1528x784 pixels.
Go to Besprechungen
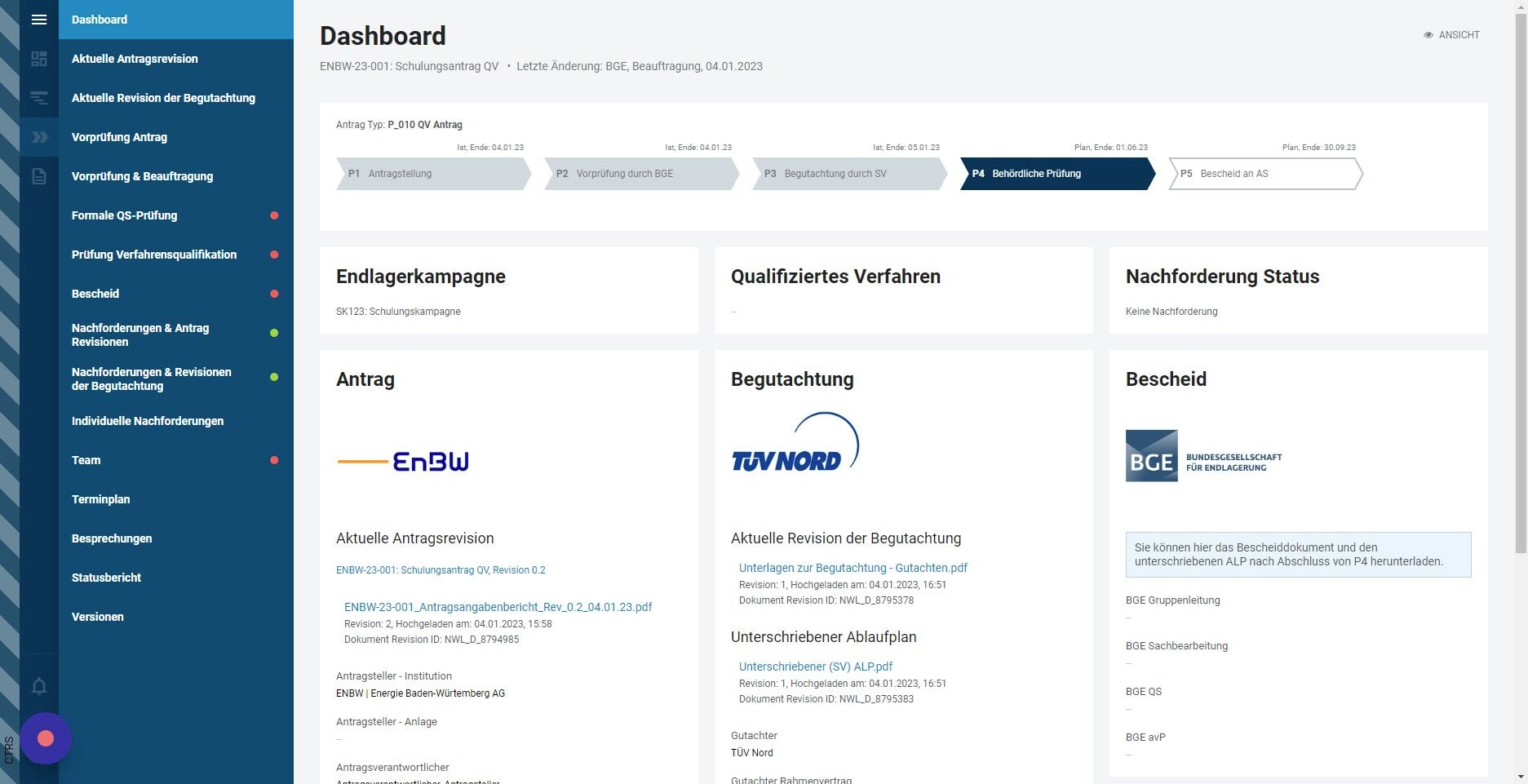[x=176, y=538]
